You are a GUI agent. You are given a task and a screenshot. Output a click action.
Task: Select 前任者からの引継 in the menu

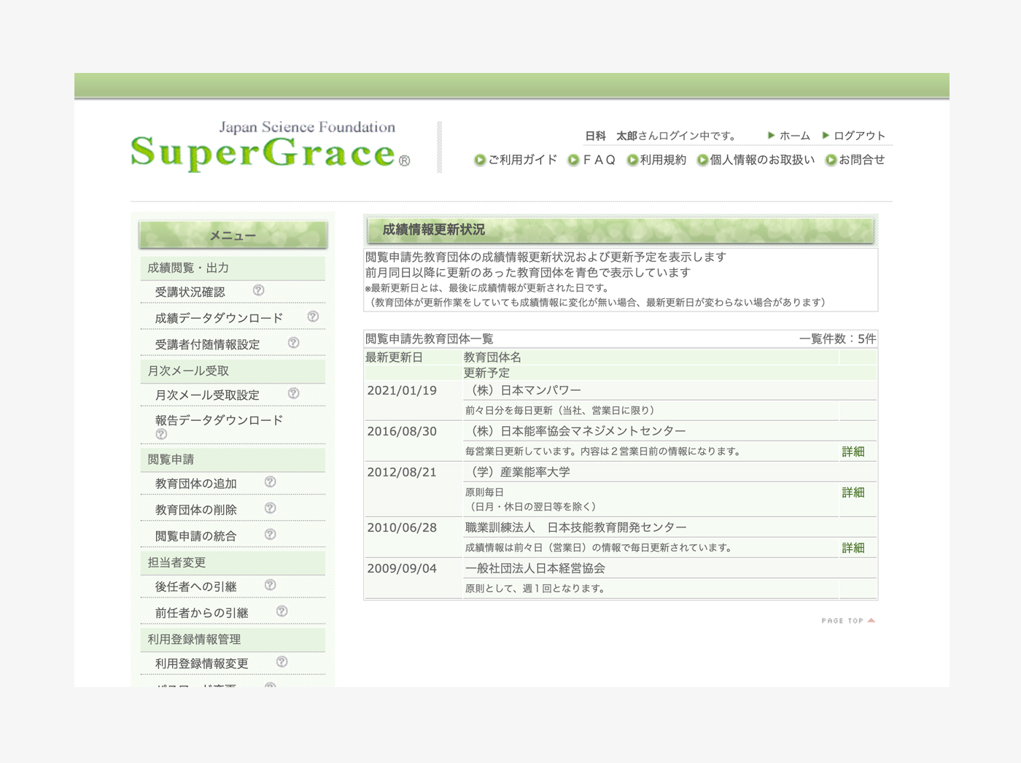pos(201,613)
